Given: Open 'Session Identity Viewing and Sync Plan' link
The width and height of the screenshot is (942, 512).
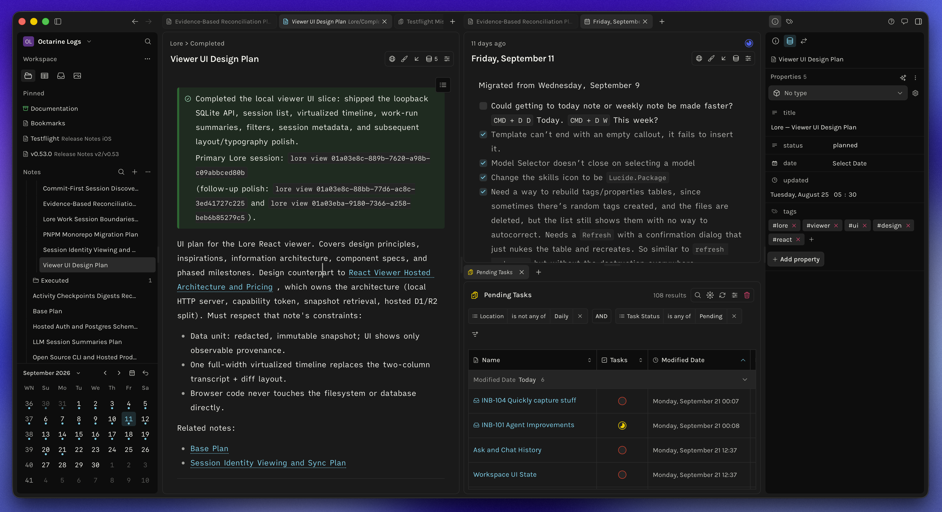Looking at the screenshot, I should [268, 463].
